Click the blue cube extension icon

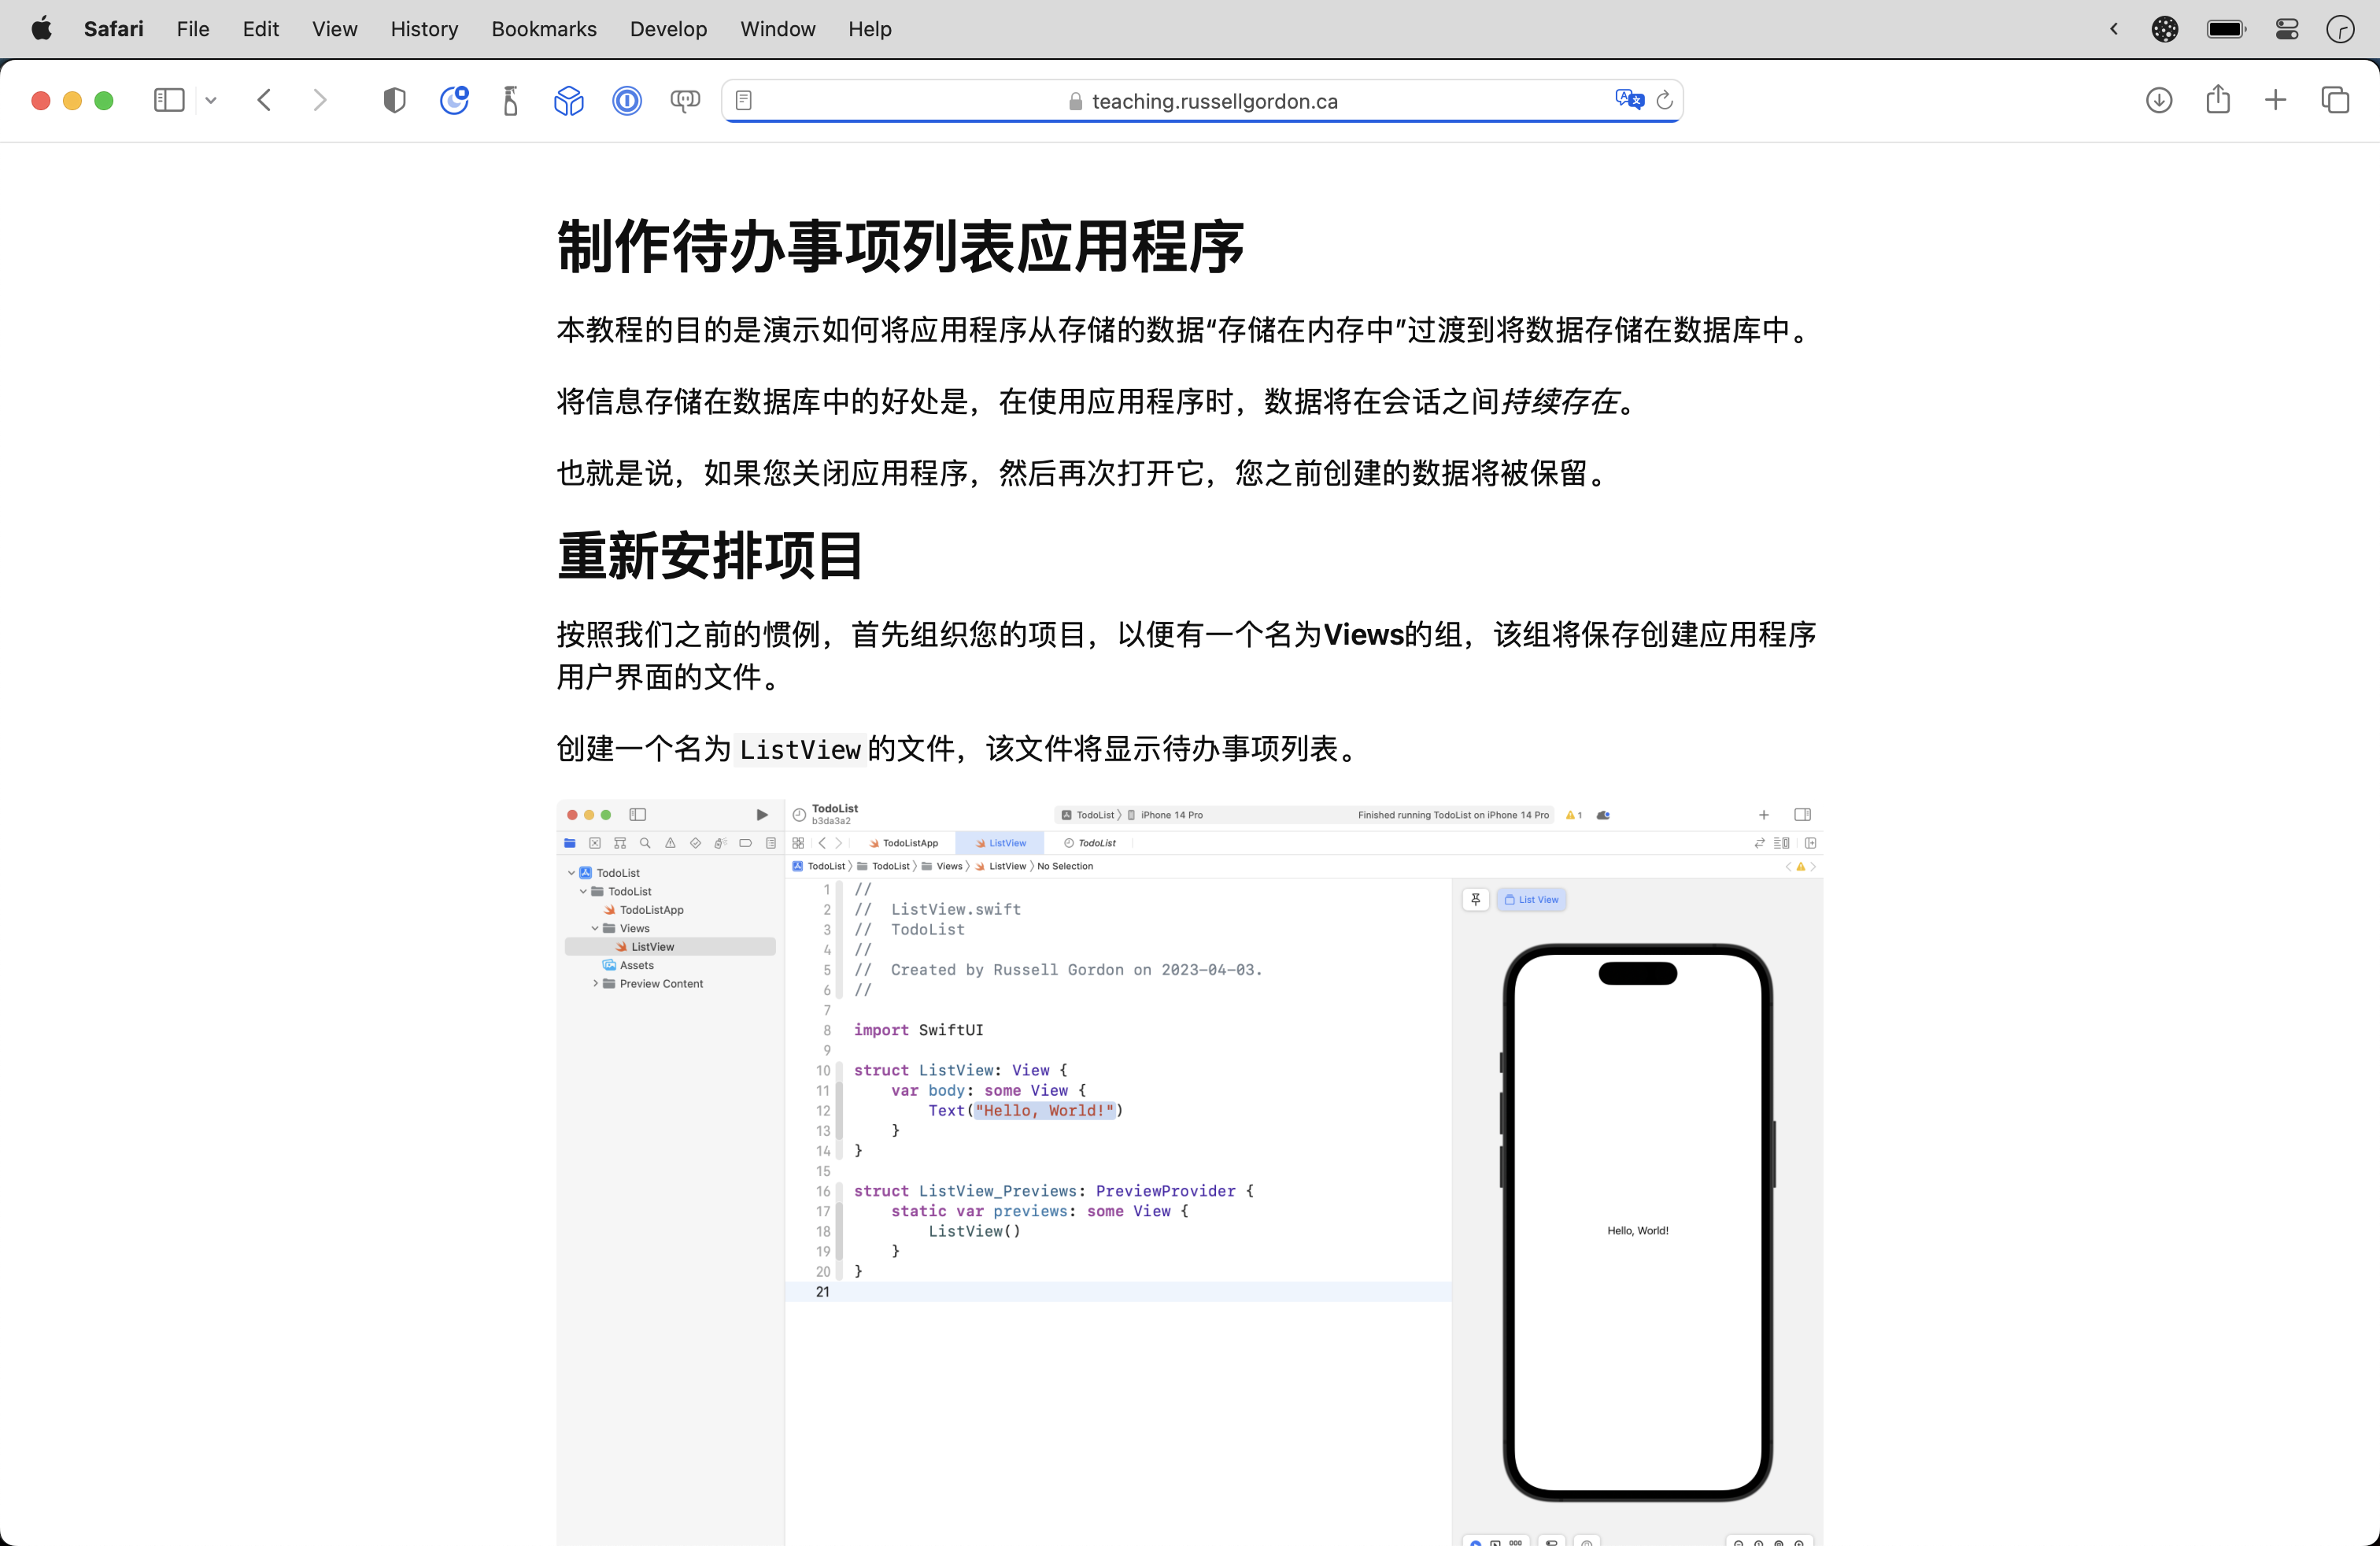(569, 100)
